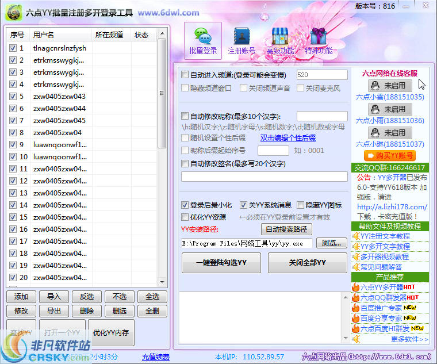Screen dimensions: 437x364
Task: Click QQ penguin icon above 六点小雪
Action: 375,86
